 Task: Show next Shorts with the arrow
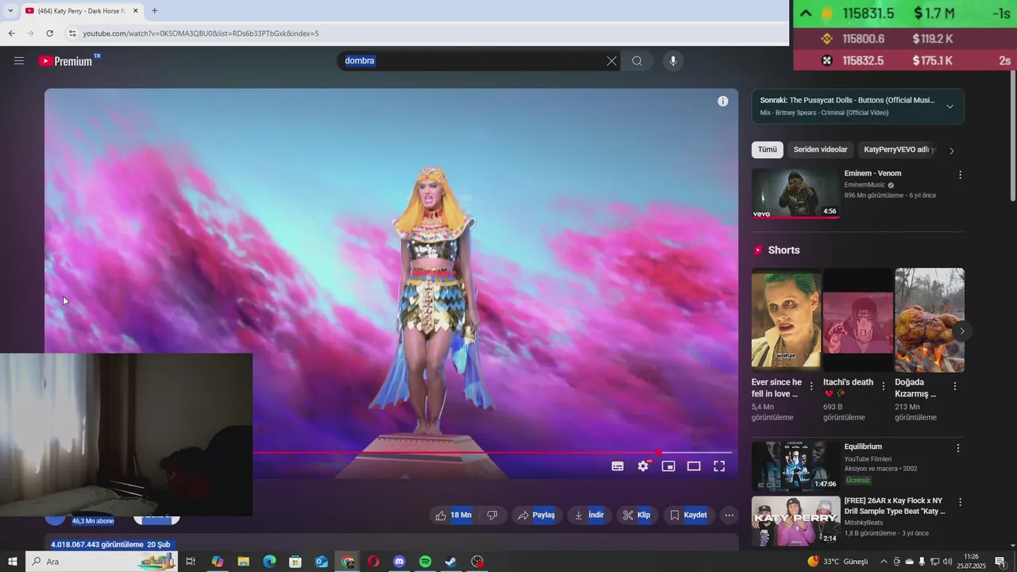(961, 331)
